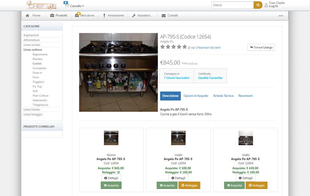Click Dettagli on the Nuovo product card
This screenshot has width=310, height=196.
(x=111, y=178)
